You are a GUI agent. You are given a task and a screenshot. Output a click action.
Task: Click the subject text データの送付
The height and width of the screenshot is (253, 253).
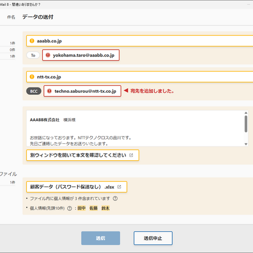(38, 17)
